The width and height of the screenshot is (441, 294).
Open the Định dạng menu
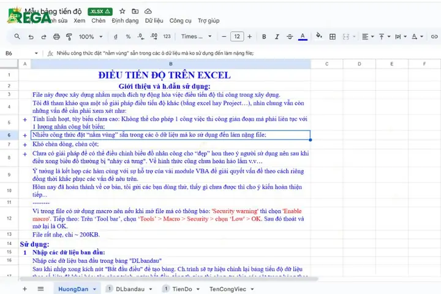click(x=125, y=21)
